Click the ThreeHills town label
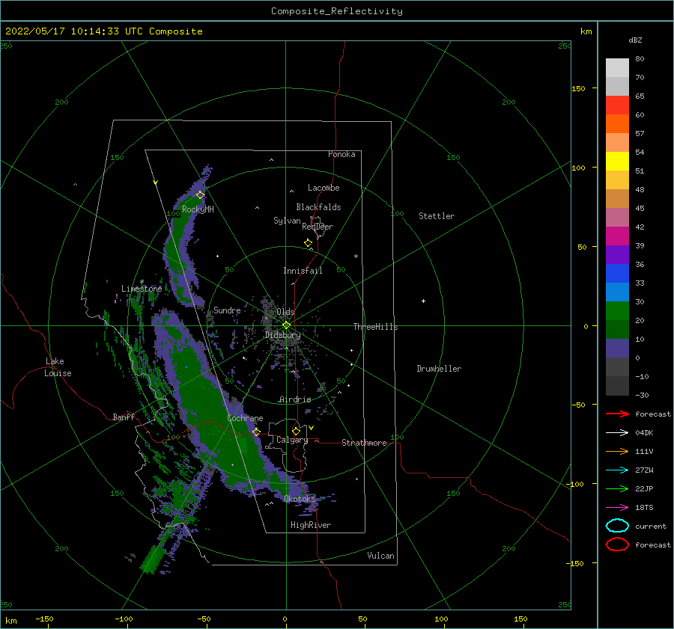 [375, 327]
